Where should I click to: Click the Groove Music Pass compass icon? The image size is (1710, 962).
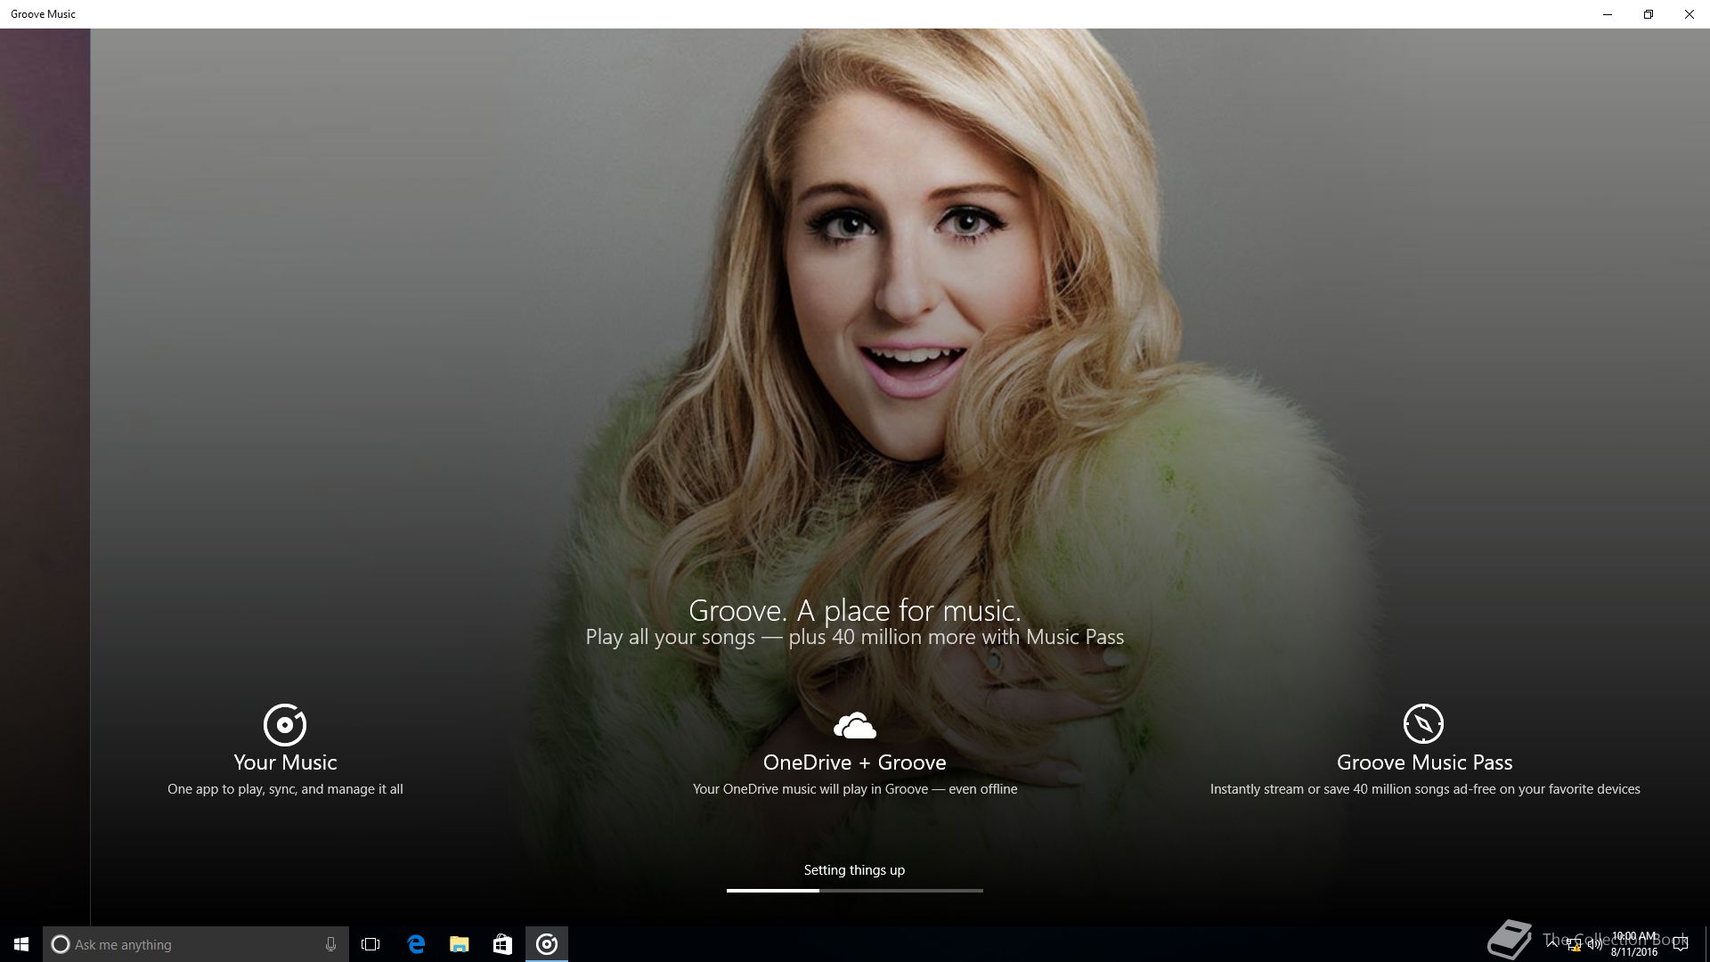tap(1423, 723)
